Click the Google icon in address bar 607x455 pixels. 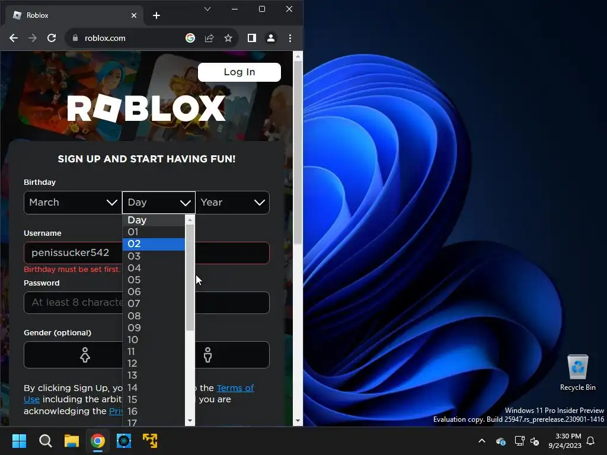[x=190, y=38]
